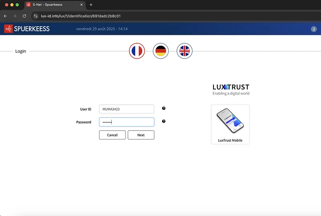Click the Cancel button

tap(112, 135)
